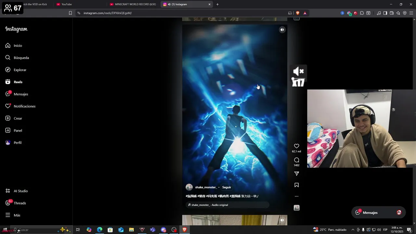Open Task View on the taskbar
This screenshot has height=234, width=416.
(78, 230)
